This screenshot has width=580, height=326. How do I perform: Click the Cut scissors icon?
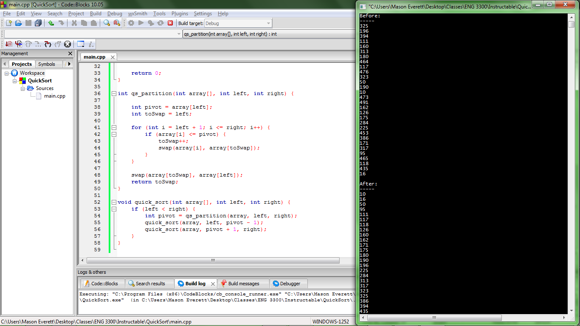pyautogui.click(x=74, y=23)
